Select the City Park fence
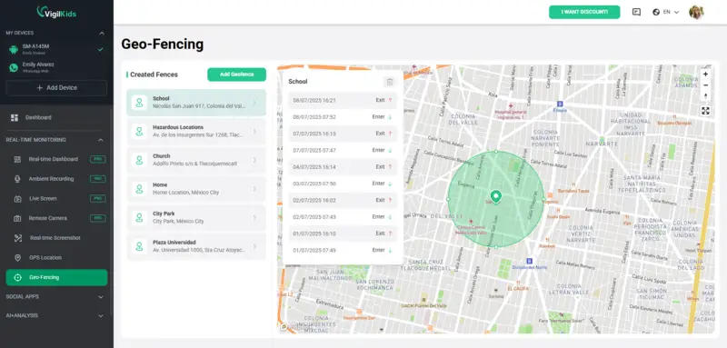 (x=196, y=217)
